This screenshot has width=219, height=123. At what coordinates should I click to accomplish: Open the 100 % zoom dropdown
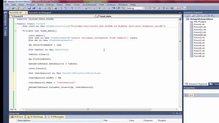pyautogui.click(x=20, y=109)
